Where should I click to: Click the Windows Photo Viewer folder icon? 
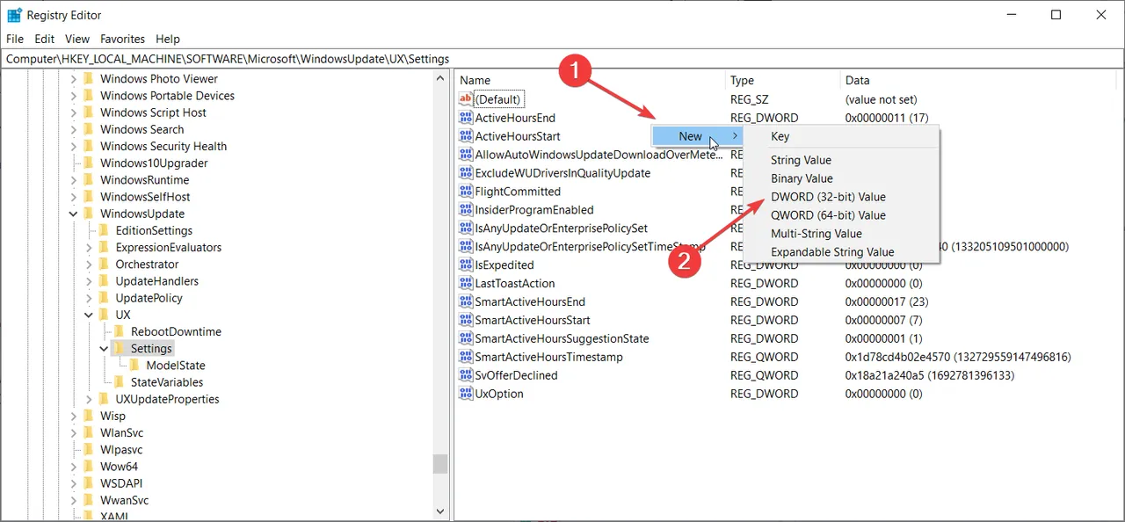pos(88,79)
